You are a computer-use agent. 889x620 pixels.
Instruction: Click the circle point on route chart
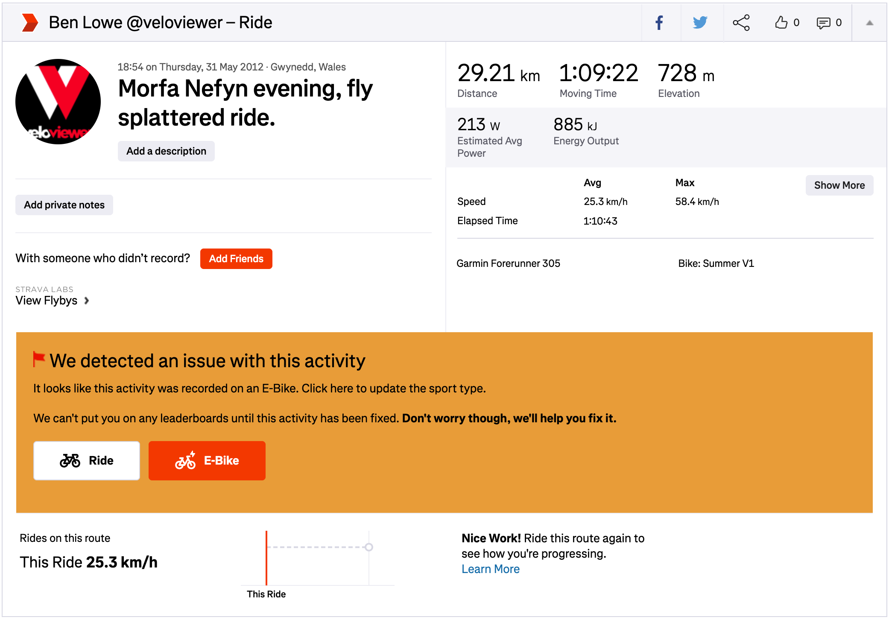[369, 547]
